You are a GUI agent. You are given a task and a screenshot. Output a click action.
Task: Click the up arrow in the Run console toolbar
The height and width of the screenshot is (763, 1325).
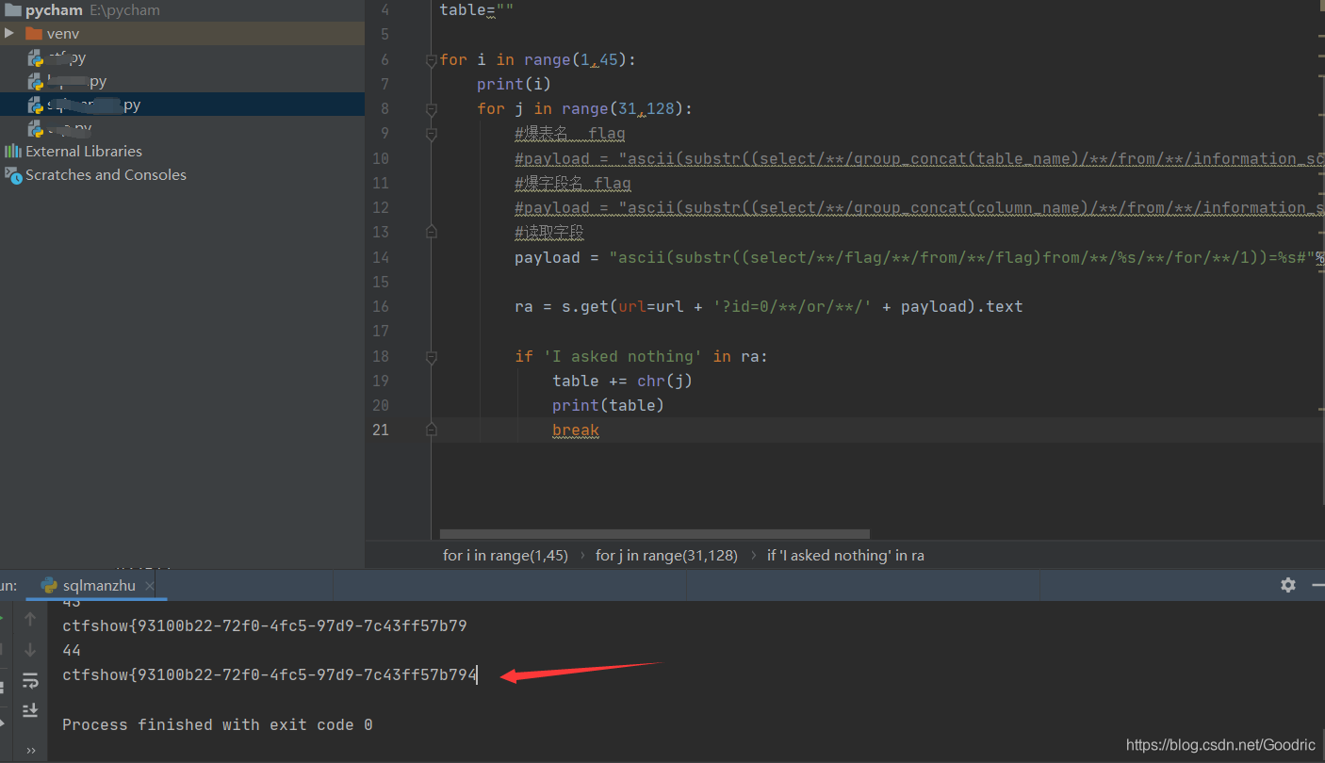pos(30,619)
